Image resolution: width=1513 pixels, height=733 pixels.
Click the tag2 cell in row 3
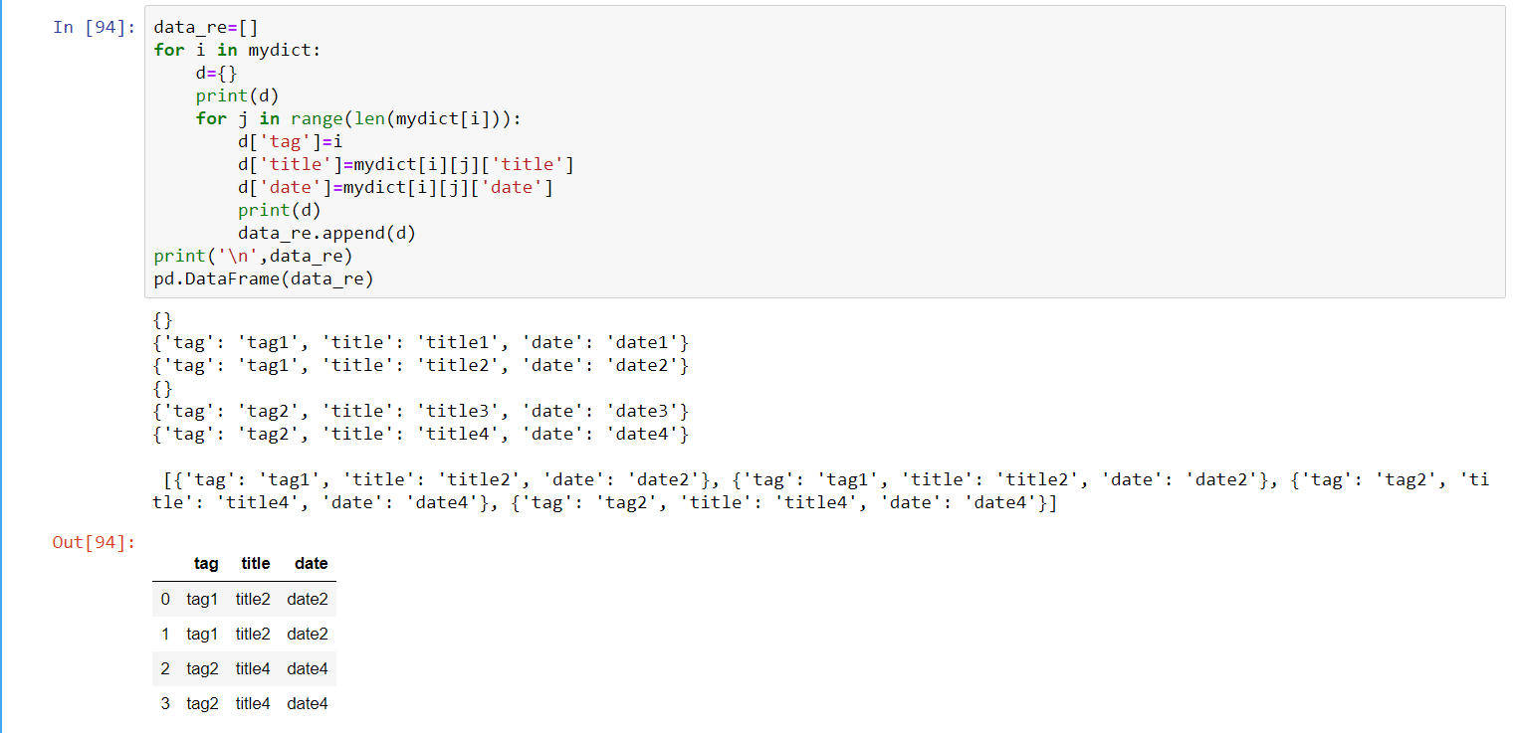[x=202, y=703]
